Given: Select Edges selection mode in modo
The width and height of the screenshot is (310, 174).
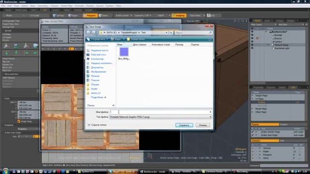Looking at the screenshot, I should coord(73,15).
